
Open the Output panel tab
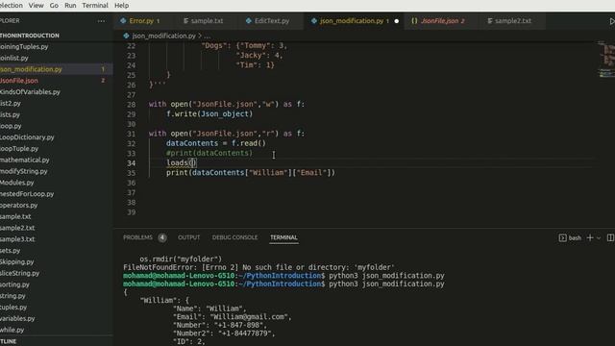point(189,237)
